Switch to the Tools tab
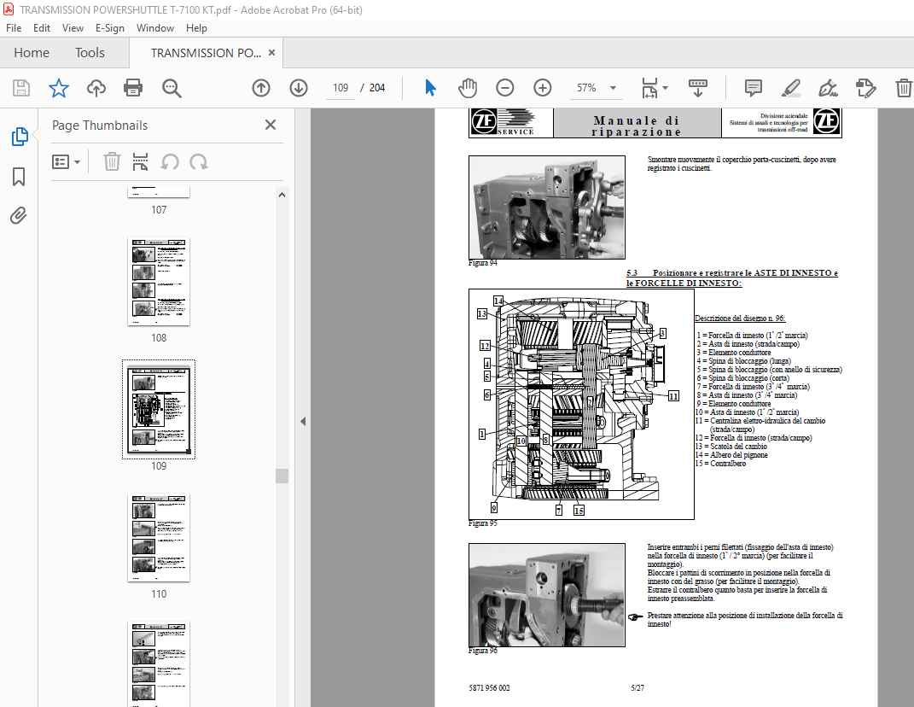The height and width of the screenshot is (707, 914). pos(90,52)
